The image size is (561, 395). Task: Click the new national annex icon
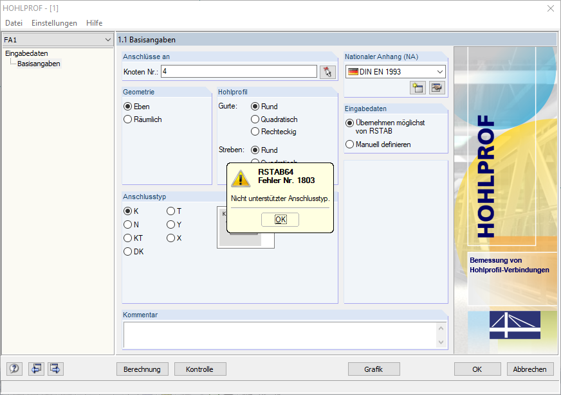[418, 87]
